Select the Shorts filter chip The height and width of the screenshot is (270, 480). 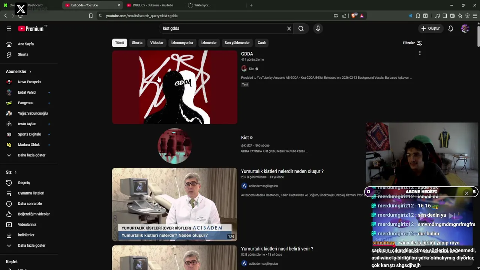pos(137,43)
